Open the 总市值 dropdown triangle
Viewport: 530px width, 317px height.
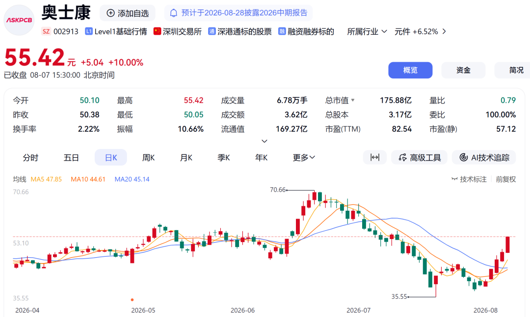(x=353, y=100)
